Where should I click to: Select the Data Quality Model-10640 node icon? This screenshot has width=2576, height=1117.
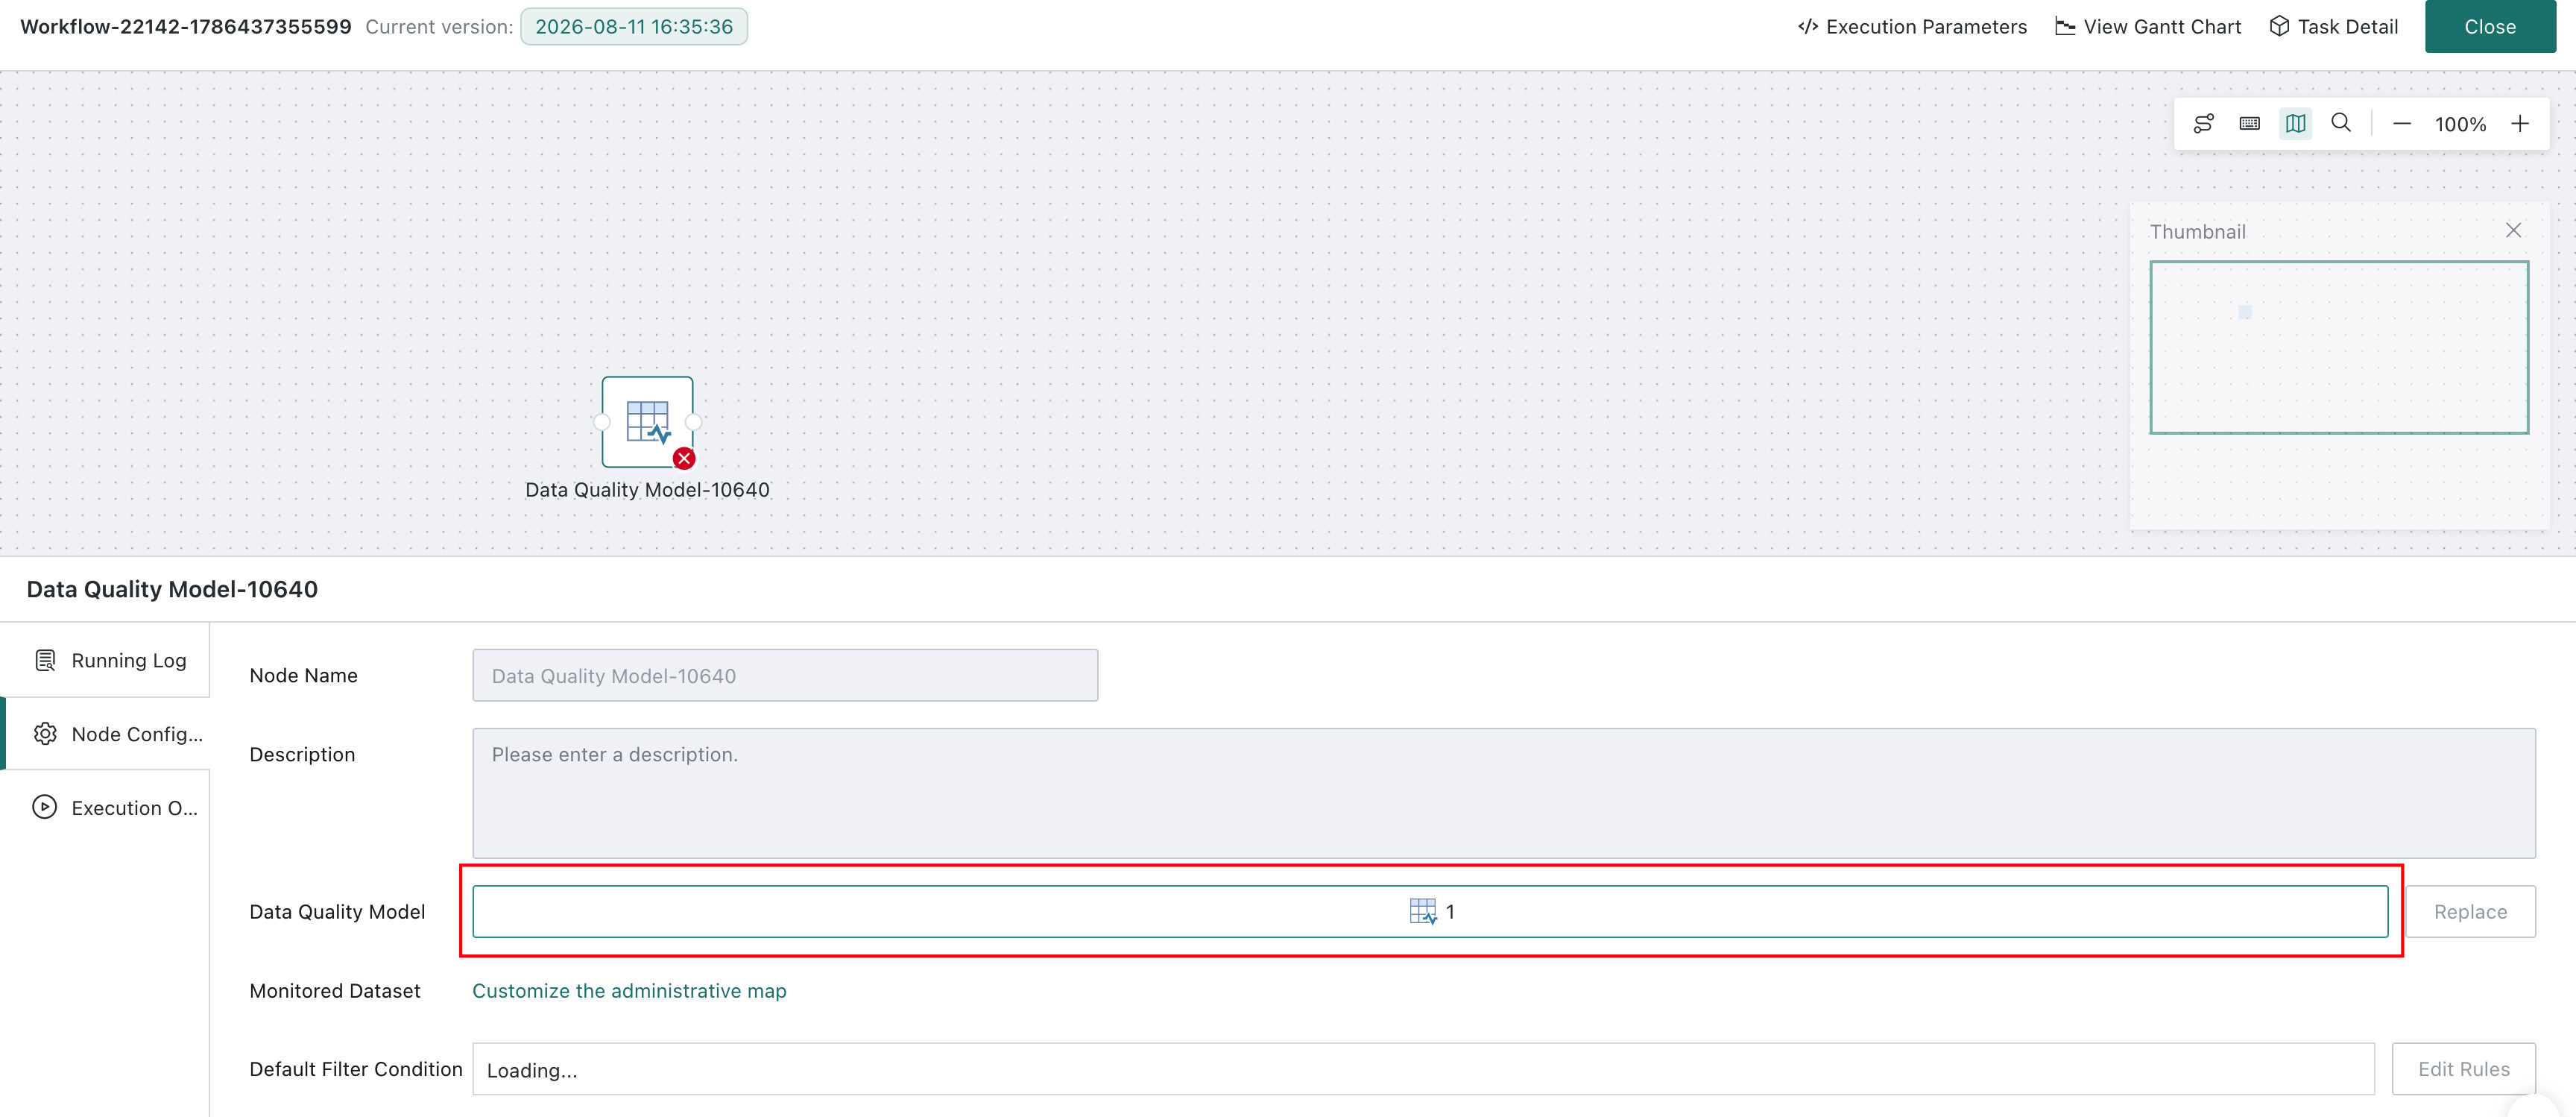pyautogui.click(x=647, y=421)
